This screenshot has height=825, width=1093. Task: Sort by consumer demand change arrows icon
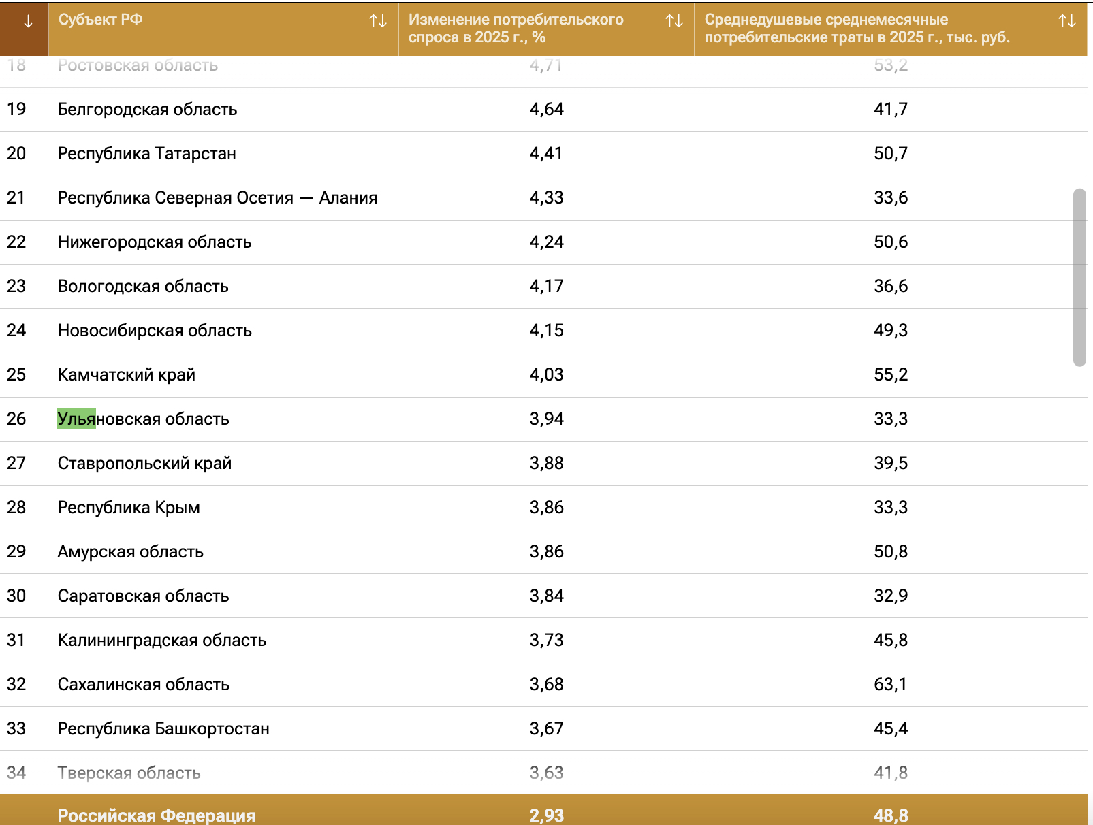(x=674, y=21)
